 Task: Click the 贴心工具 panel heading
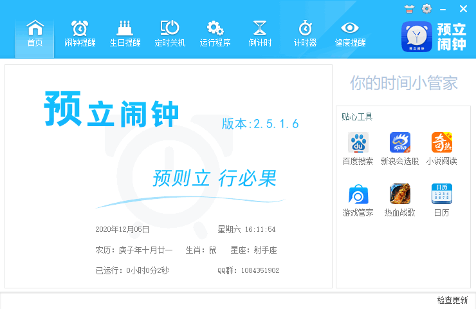[357, 117]
